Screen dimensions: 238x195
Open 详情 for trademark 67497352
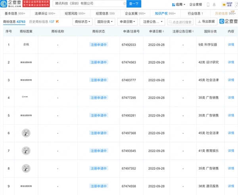pyautogui.click(x=231, y=168)
